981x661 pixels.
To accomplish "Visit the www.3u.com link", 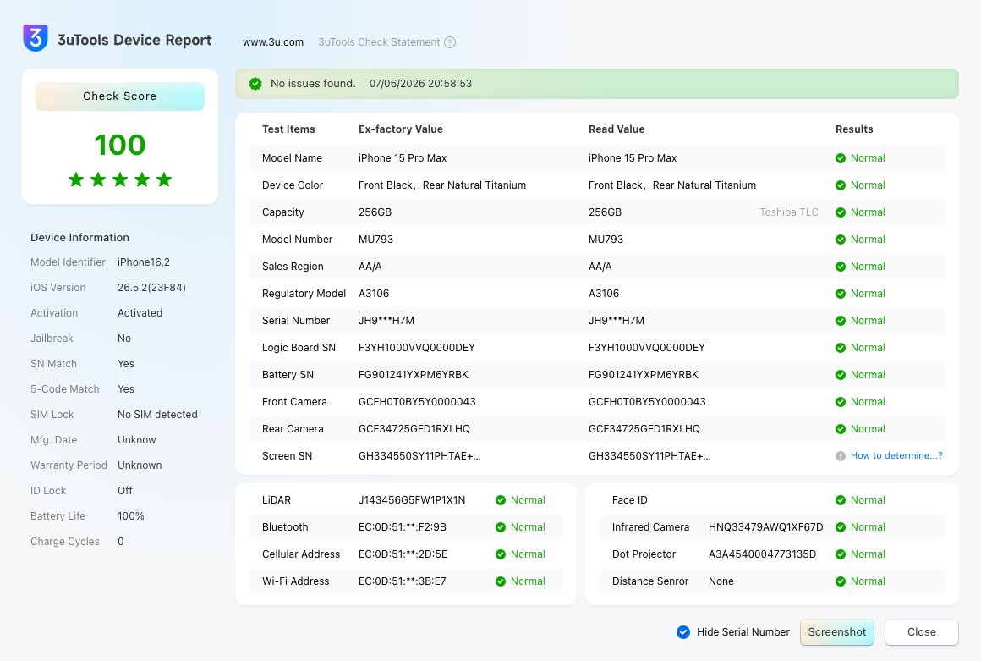I will (273, 42).
